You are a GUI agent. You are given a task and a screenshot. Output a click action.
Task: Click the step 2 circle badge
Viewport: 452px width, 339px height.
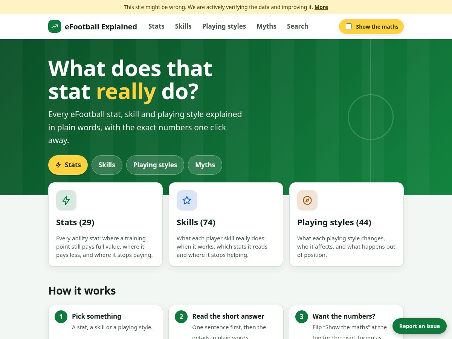[x=181, y=317]
